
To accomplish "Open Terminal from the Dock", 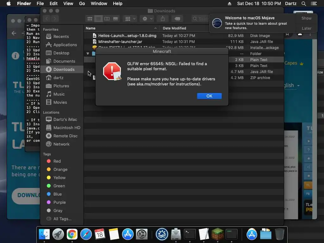I will click(x=190, y=234).
